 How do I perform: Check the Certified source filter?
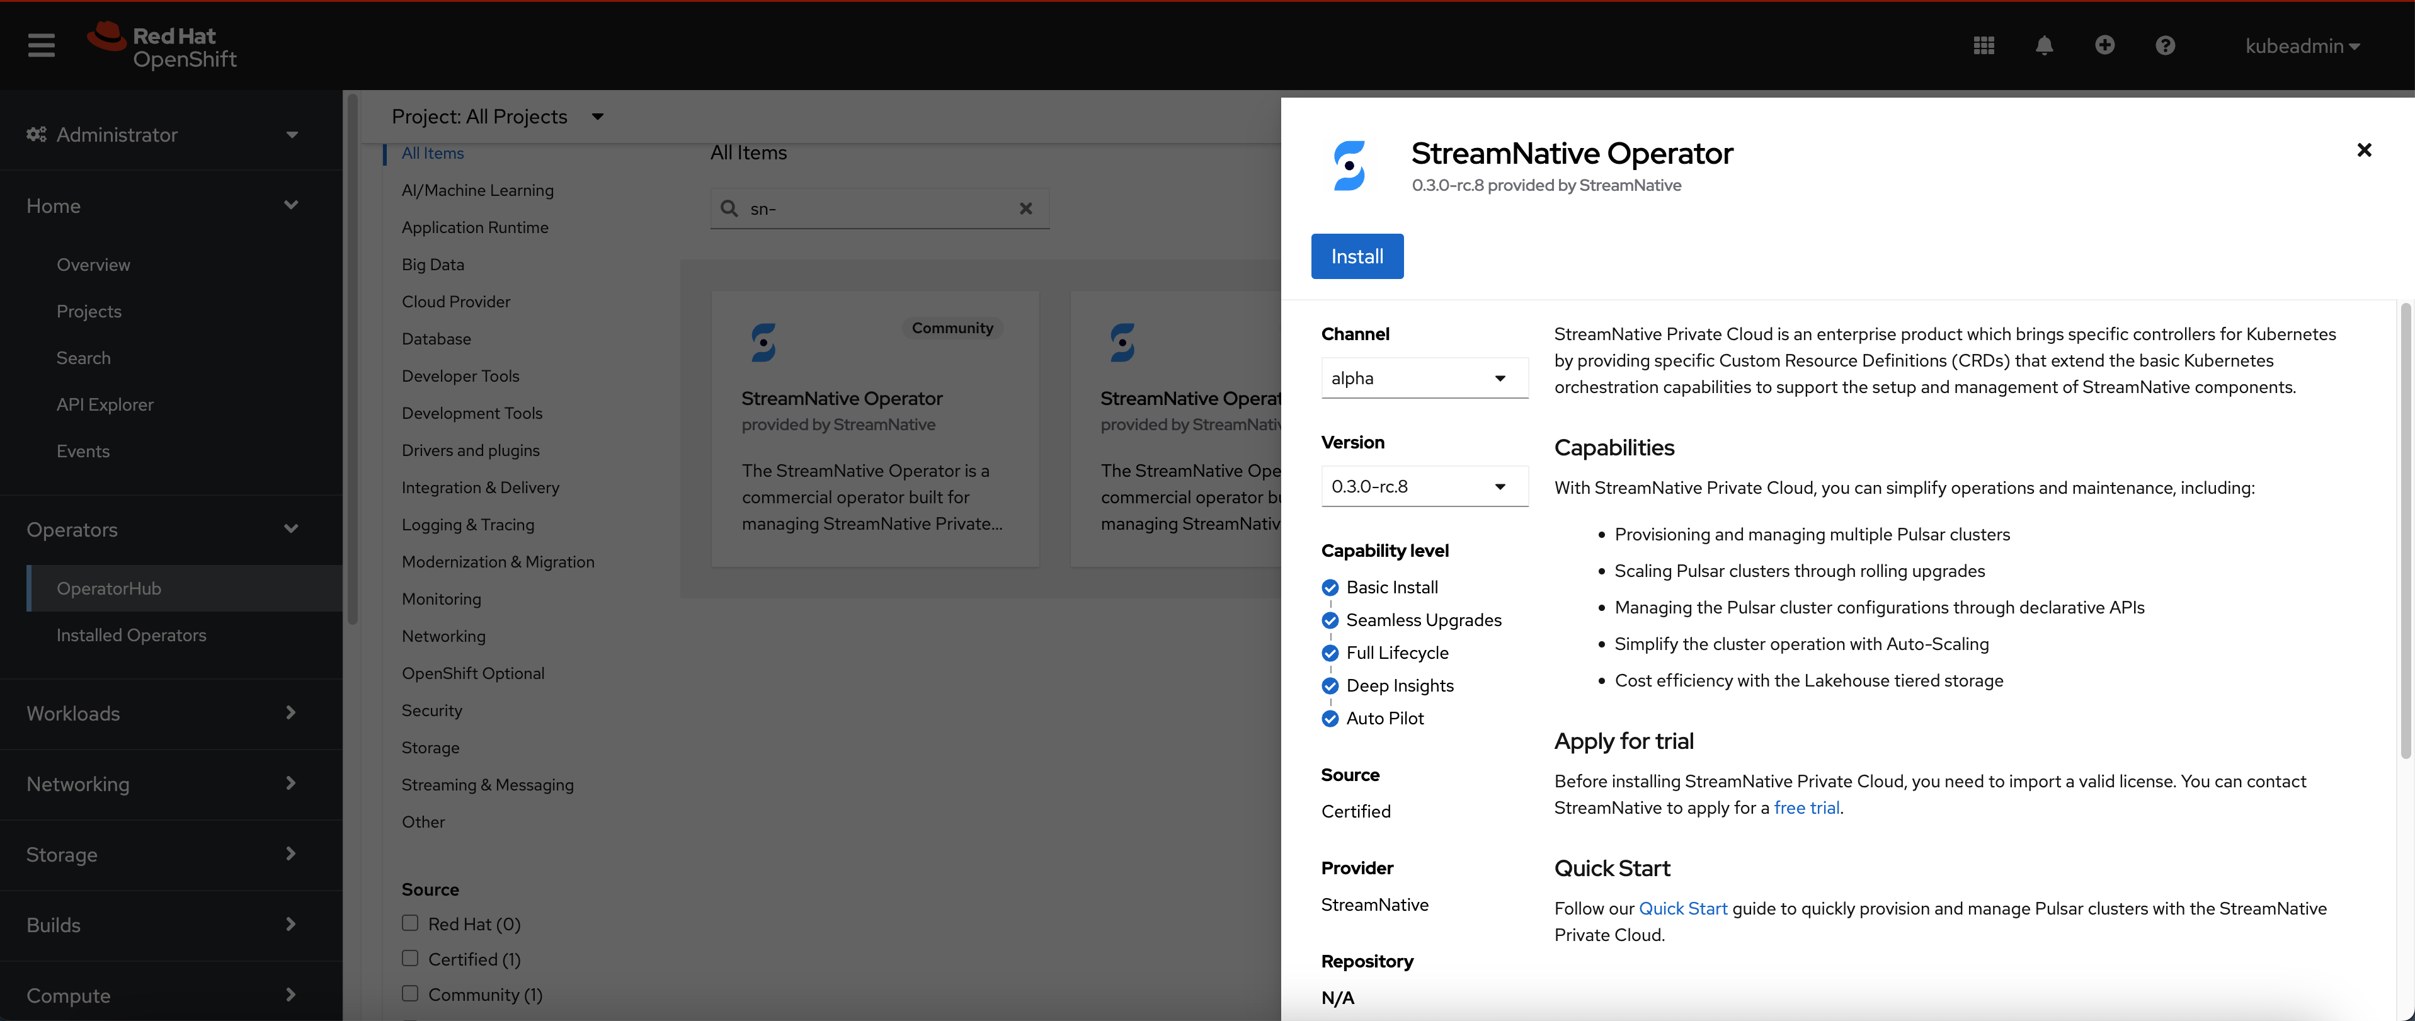[409, 958]
